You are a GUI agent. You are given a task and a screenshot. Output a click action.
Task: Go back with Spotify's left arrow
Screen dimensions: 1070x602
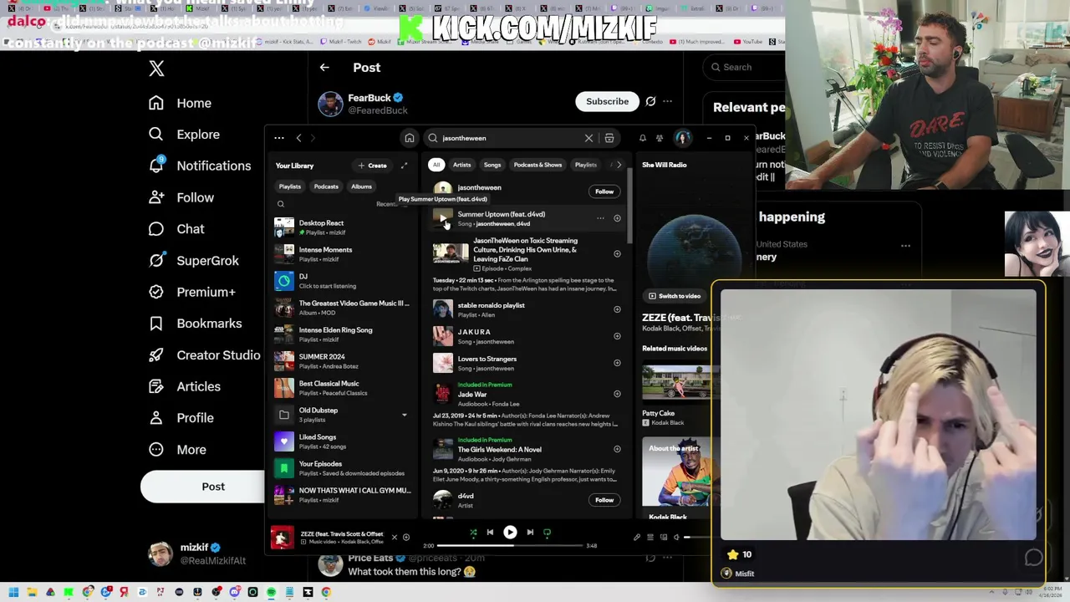(x=298, y=138)
